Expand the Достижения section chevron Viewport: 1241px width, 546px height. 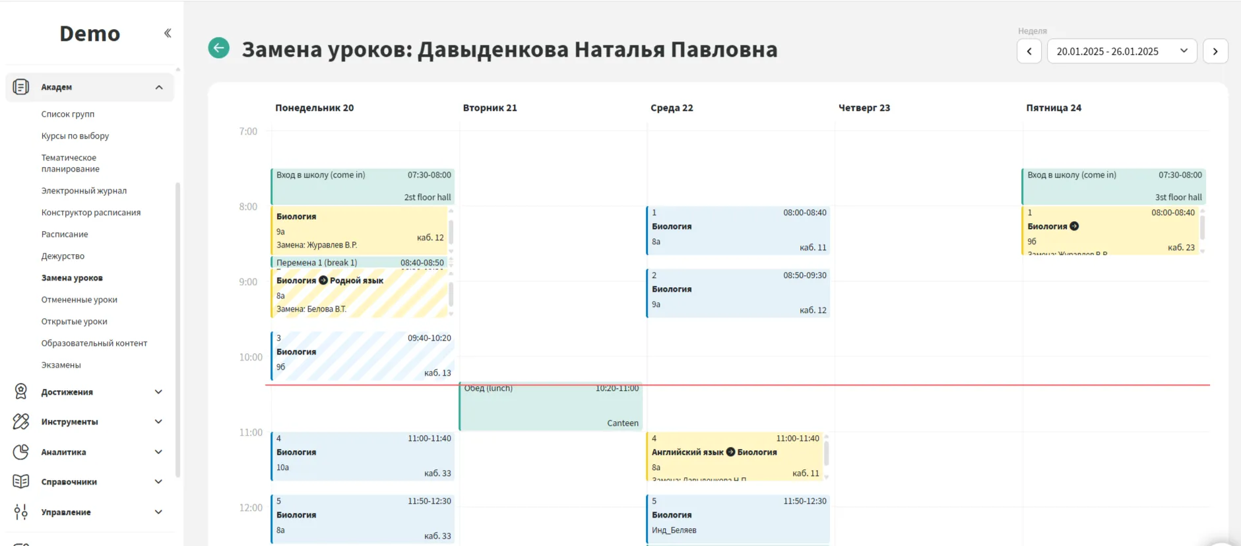point(158,392)
